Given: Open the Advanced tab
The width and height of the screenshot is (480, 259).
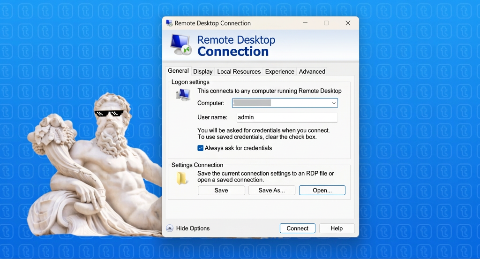Looking at the screenshot, I should [x=312, y=71].
